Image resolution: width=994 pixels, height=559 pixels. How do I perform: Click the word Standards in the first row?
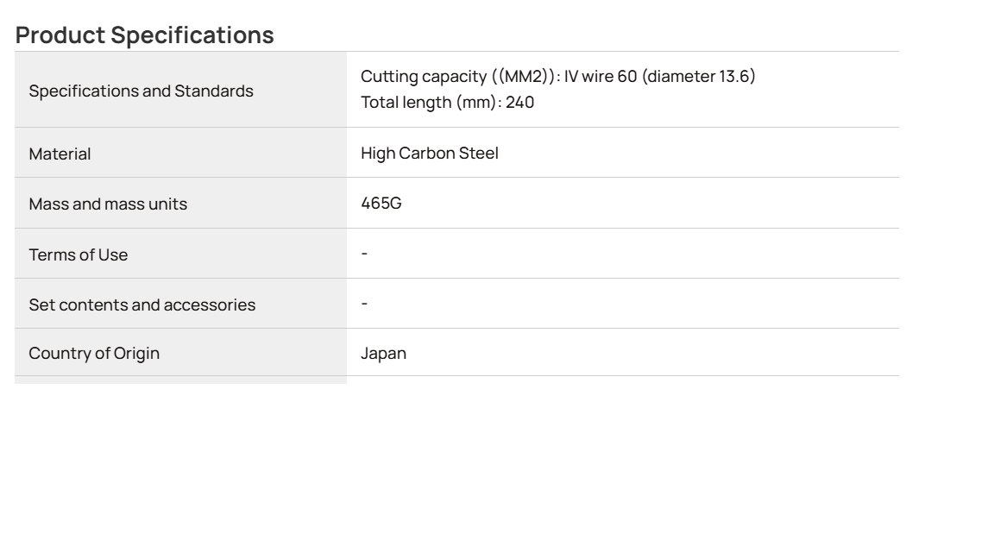click(x=214, y=91)
